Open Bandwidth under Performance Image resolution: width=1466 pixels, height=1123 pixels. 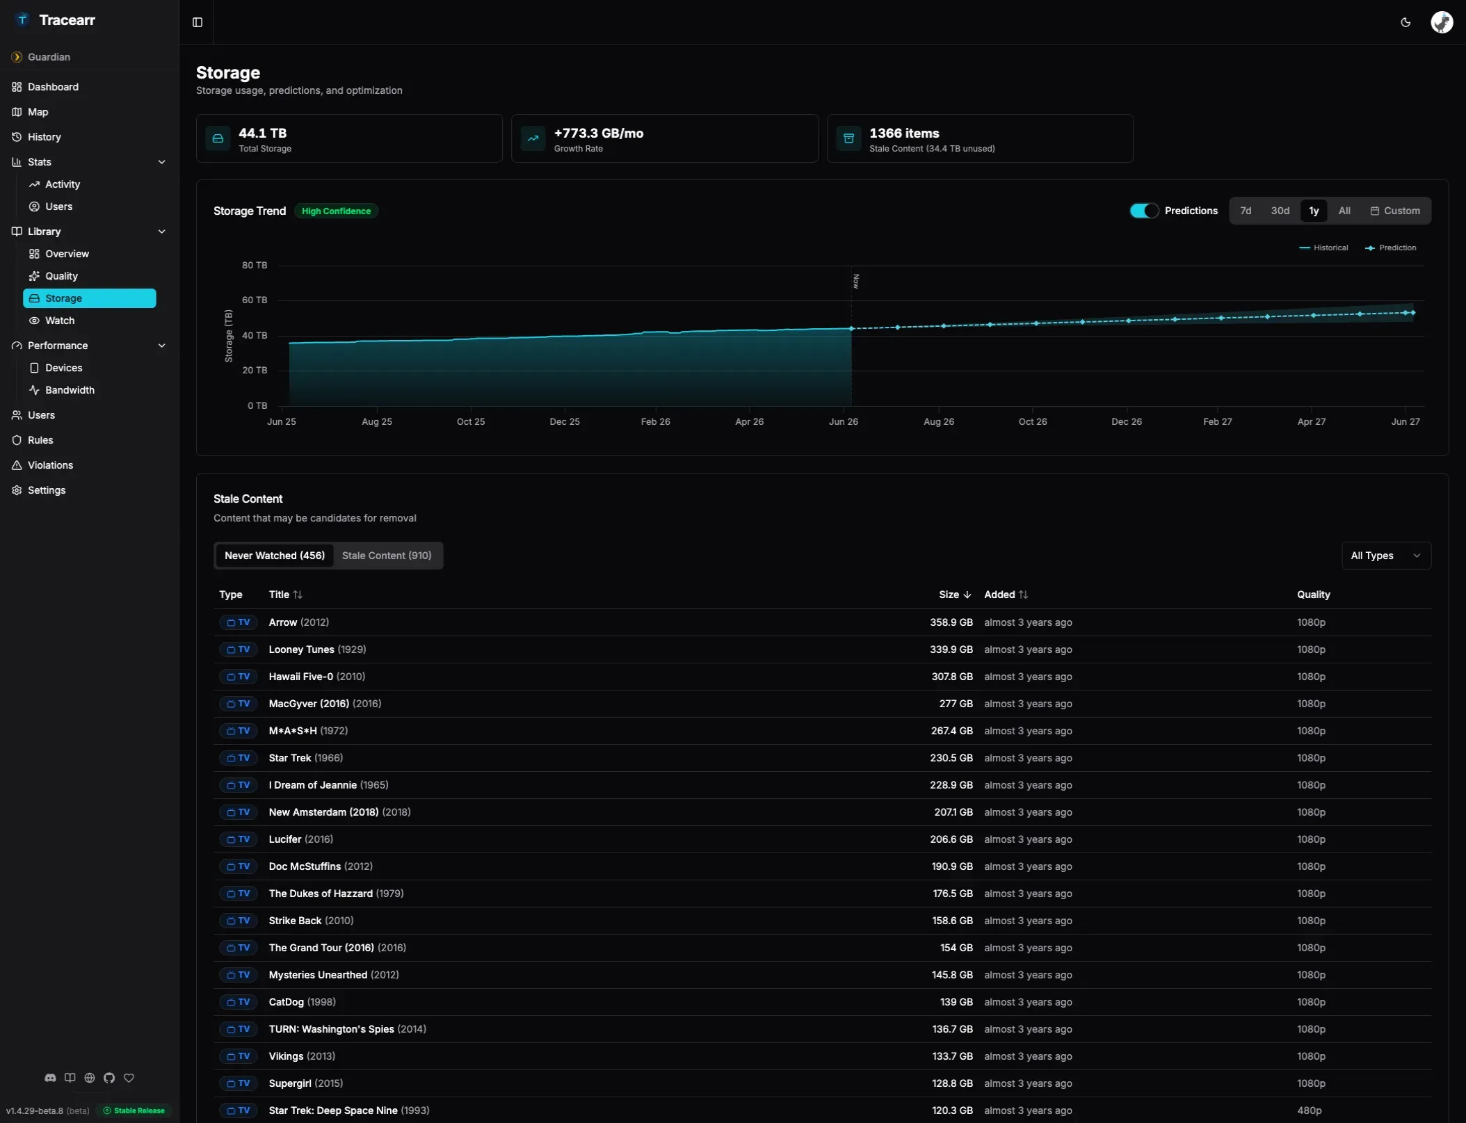click(89, 390)
